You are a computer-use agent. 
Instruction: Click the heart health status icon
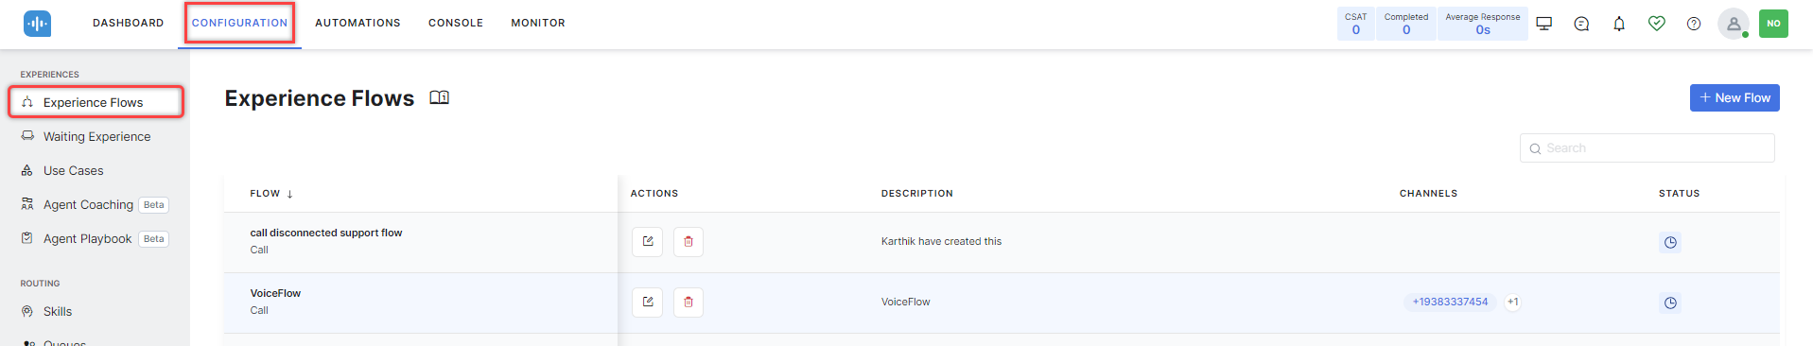(x=1657, y=24)
